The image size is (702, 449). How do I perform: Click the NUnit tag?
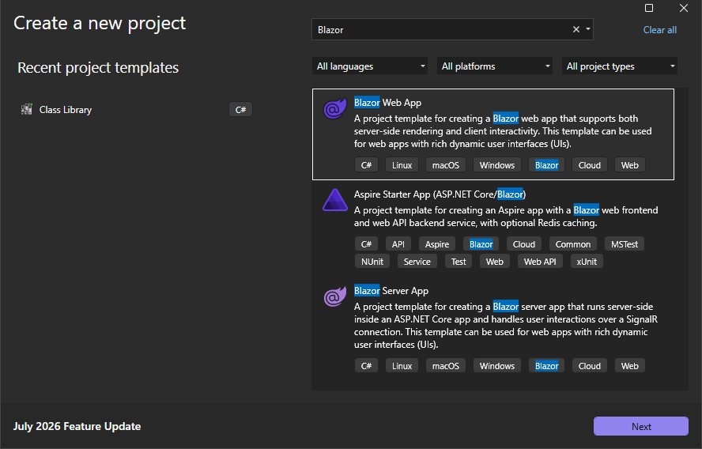[372, 262]
